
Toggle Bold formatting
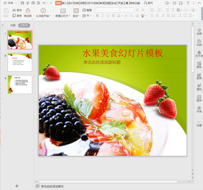(x=97, y=16)
